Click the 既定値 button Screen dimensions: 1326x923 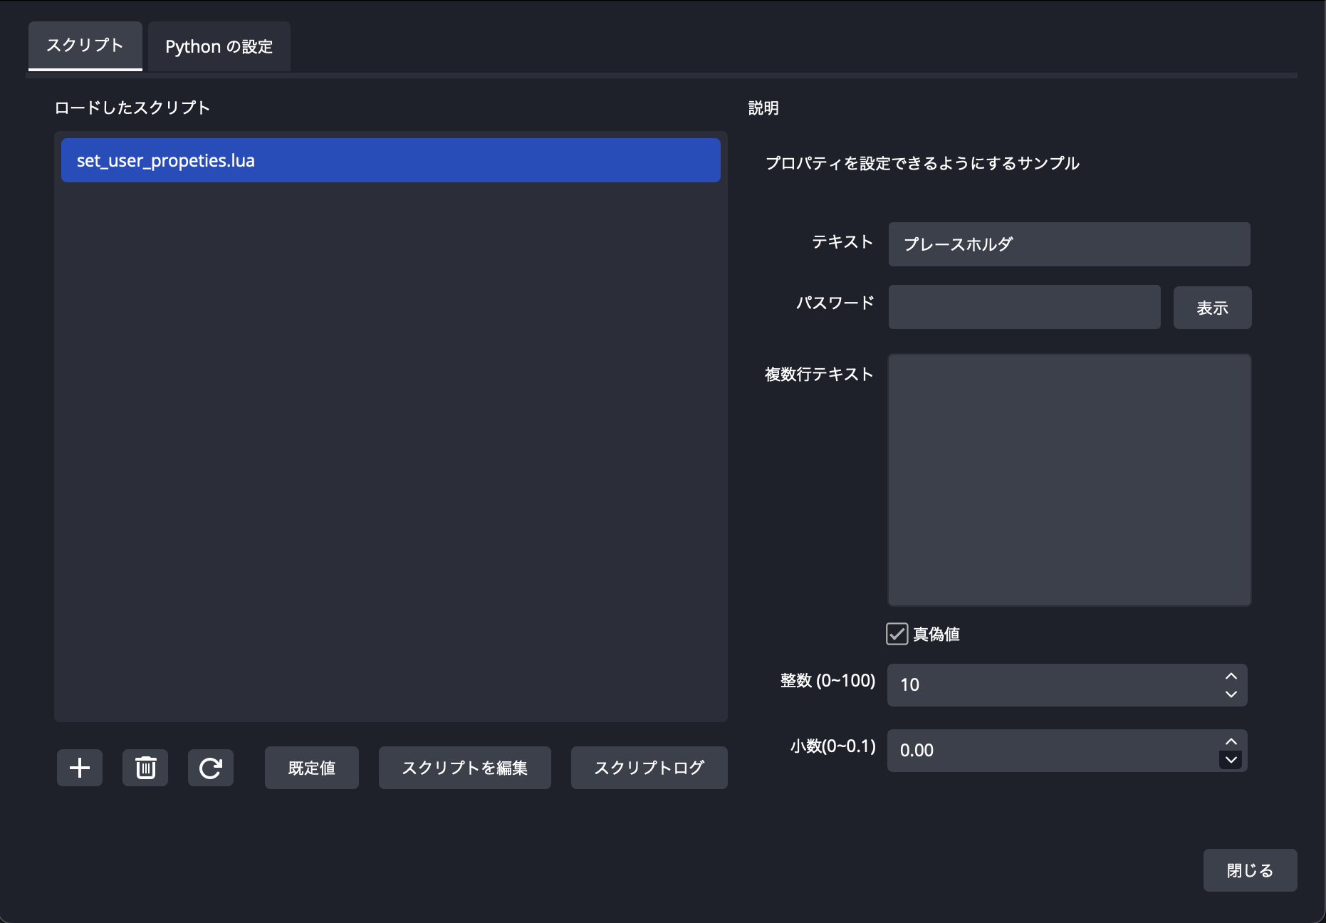[311, 768]
